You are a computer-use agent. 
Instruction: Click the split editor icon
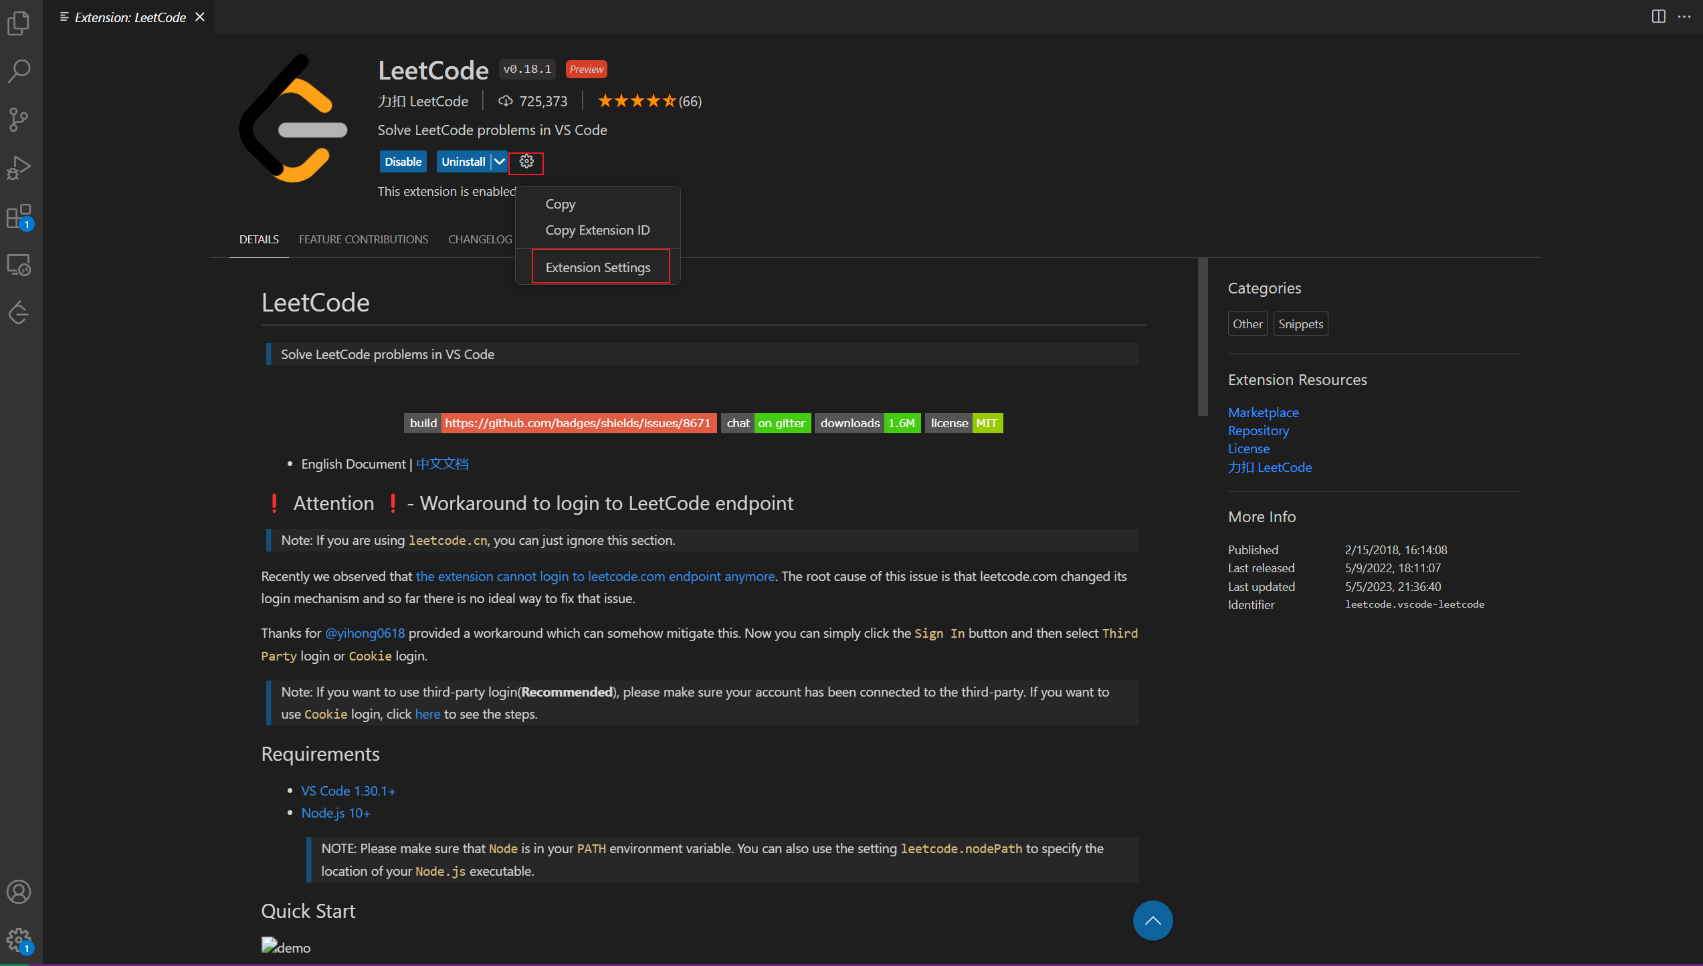coord(1658,17)
